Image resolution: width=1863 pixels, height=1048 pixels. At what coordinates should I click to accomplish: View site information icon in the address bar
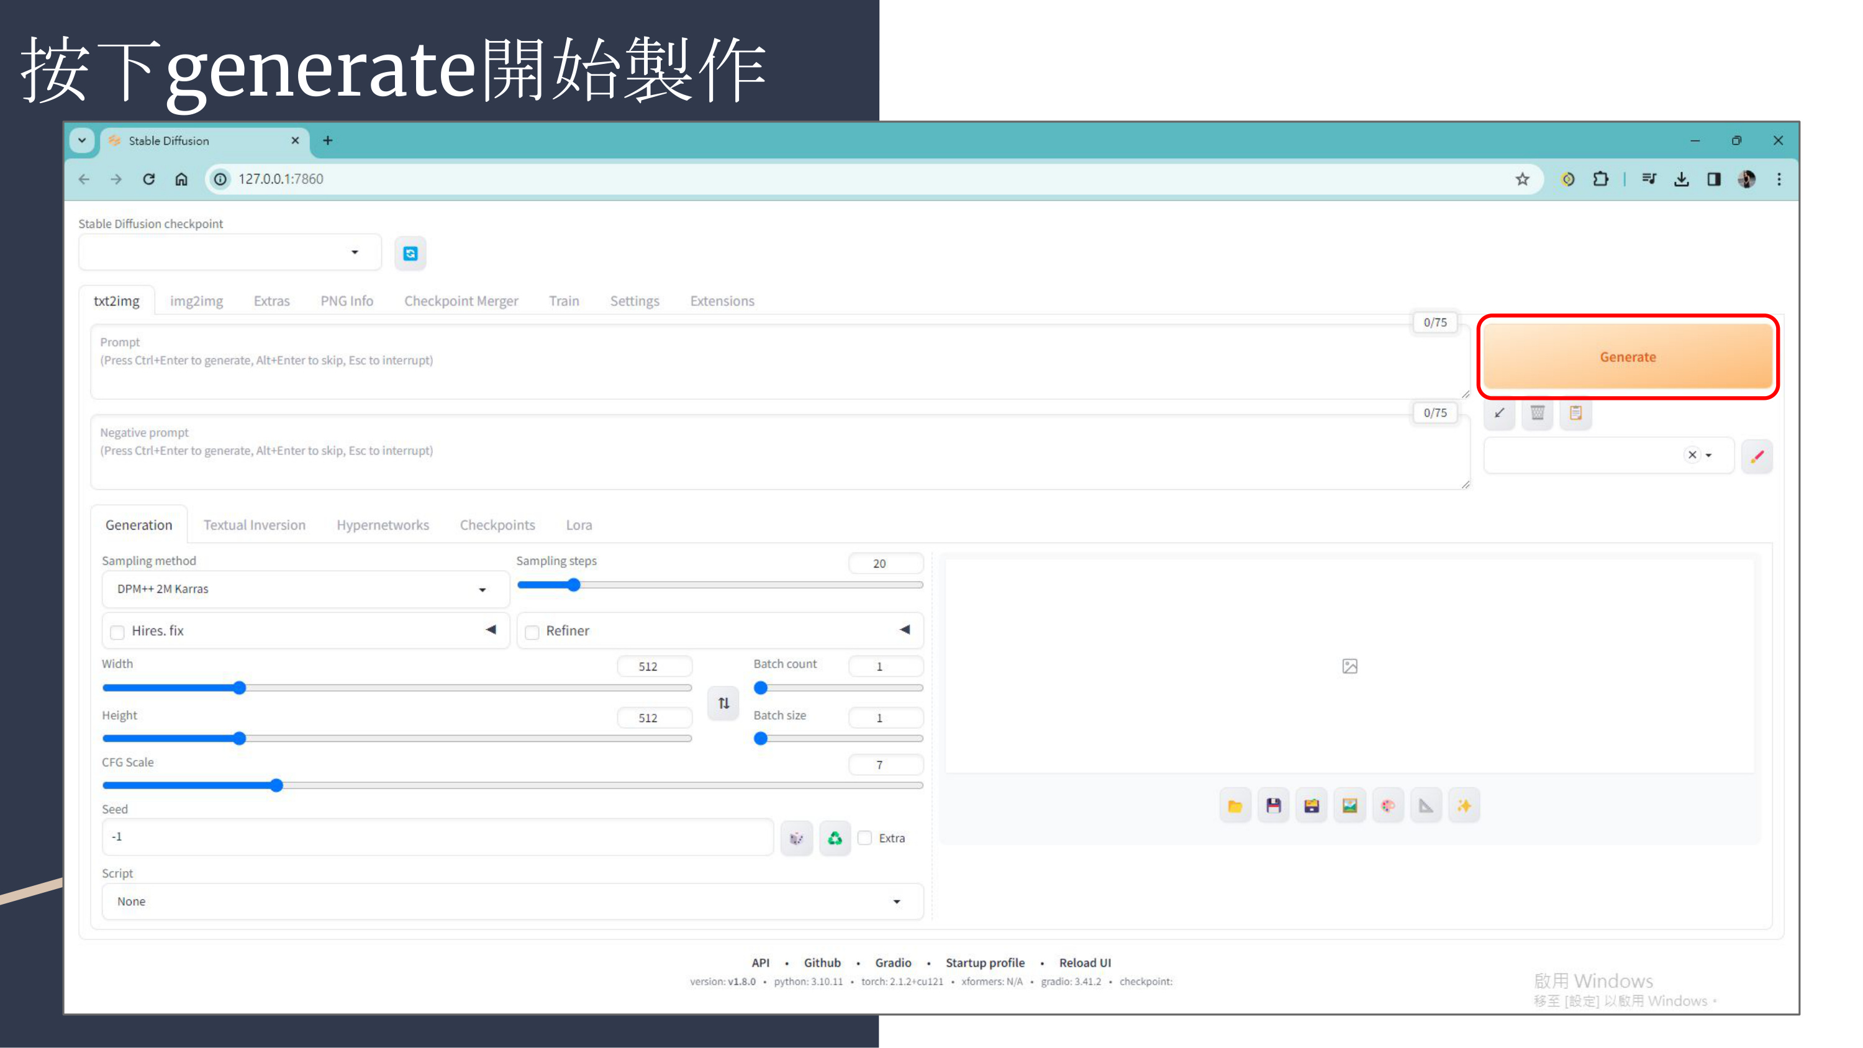click(x=220, y=179)
